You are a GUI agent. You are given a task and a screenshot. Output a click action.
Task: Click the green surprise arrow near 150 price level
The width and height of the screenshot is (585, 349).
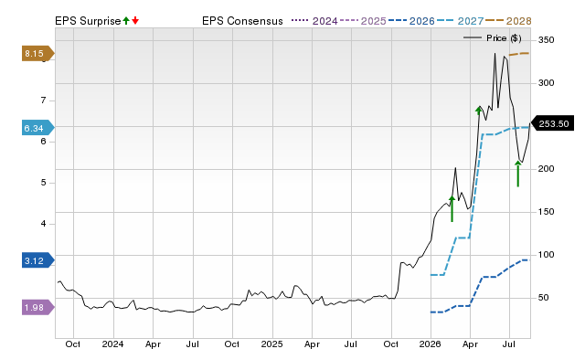pos(452,209)
